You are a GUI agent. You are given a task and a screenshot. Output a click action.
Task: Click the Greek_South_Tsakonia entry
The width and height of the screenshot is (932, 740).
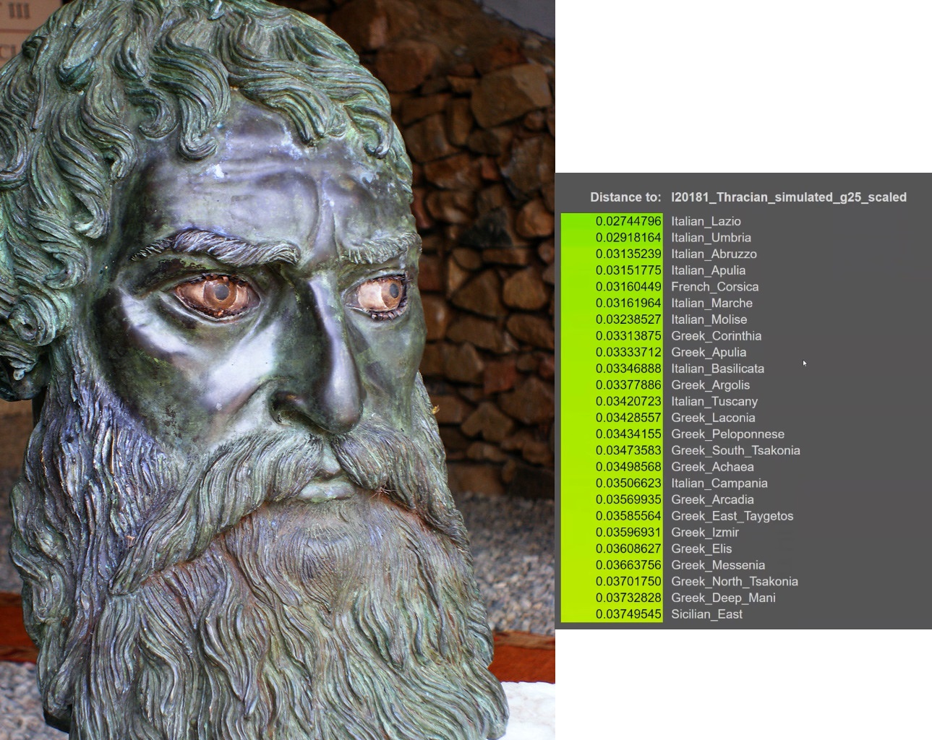[735, 450]
